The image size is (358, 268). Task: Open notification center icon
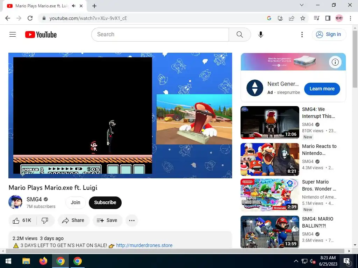(x=346, y=261)
